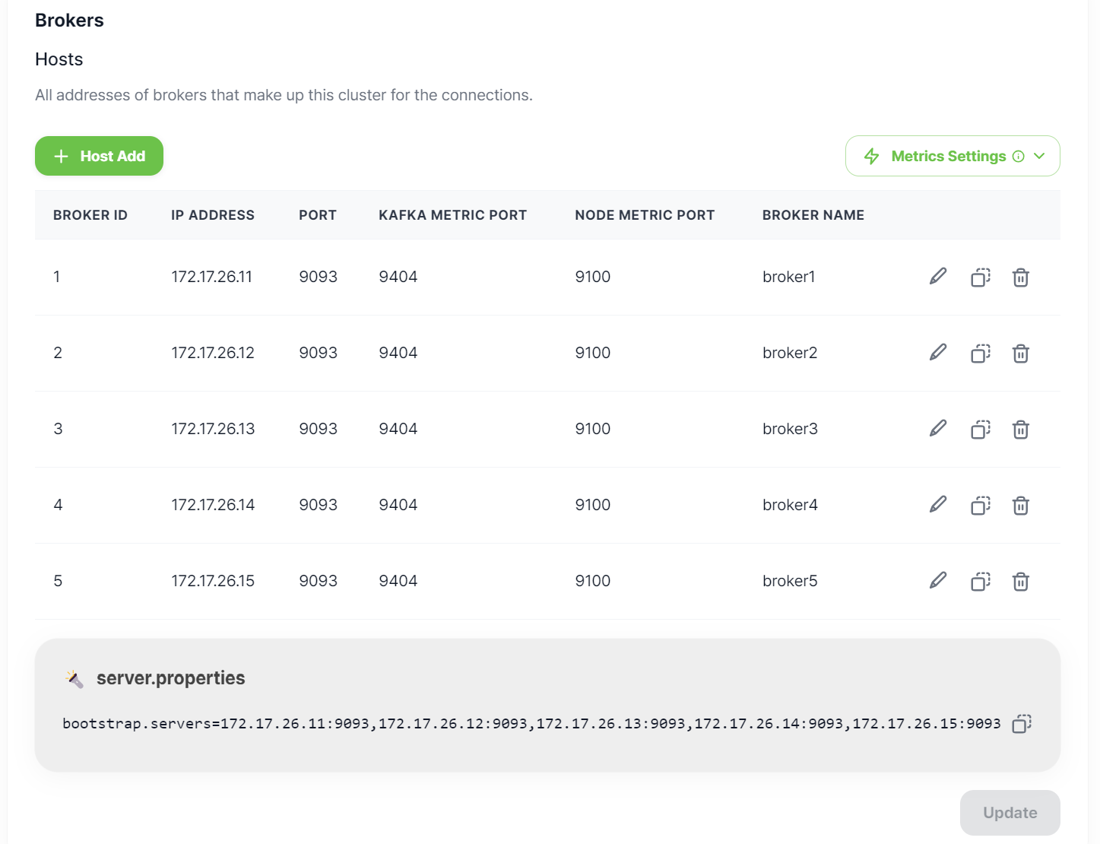This screenshot has height=844, width=1100.
Task: Edit broker2 with the pencil icon
Action: pos(938,353)
